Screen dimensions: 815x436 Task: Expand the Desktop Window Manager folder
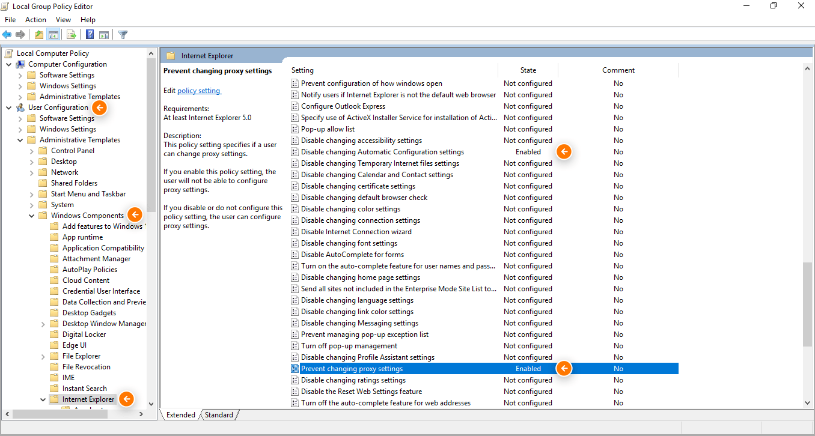click(x=43, y=324)
